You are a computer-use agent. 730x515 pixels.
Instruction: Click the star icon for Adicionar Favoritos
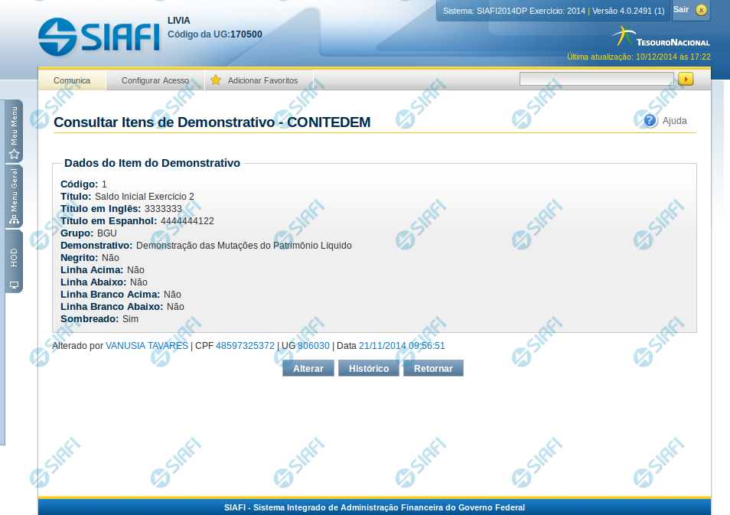[216, 80]
